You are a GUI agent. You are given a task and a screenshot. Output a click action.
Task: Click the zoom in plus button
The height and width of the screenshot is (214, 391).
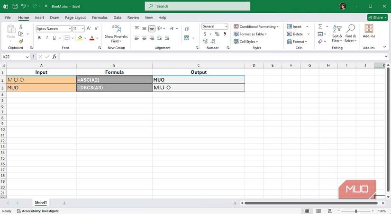click(x=373, y=211)
